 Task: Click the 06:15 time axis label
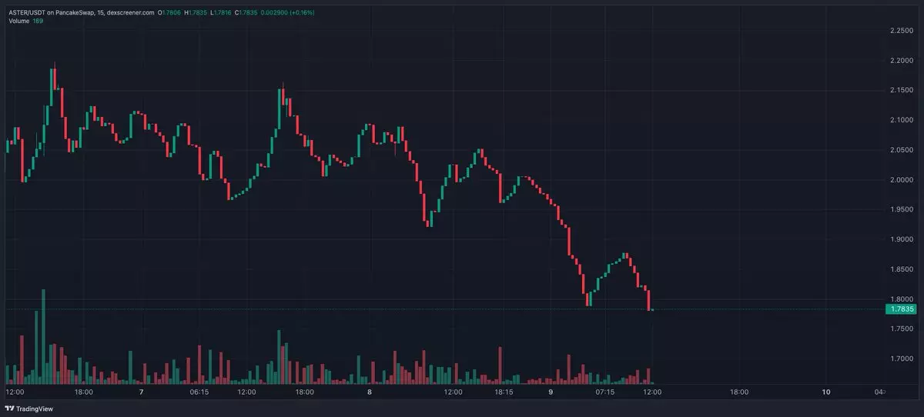tap(199, 392)
